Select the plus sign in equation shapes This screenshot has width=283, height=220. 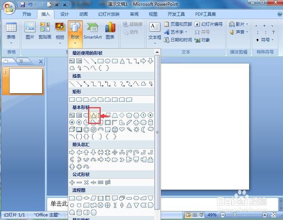point(72,182)
